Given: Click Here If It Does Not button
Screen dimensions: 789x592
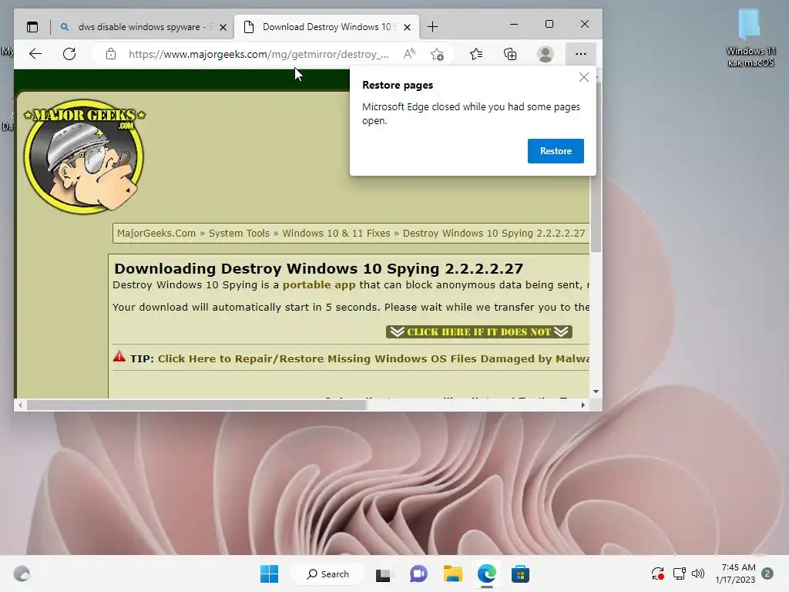Looking at the screenshot, I should [x=479, y=331].
